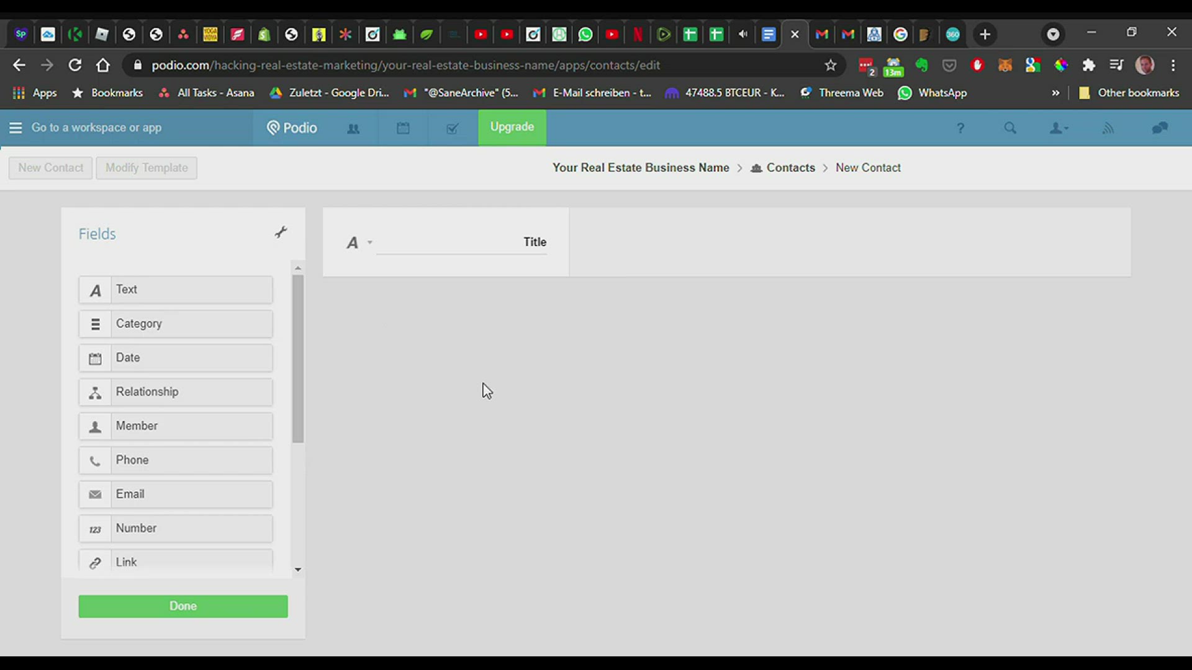Click the Podio search magnifier icon
This screenshot has height=670, width=1192.
pyautogui.click(x=1010, y=128)
